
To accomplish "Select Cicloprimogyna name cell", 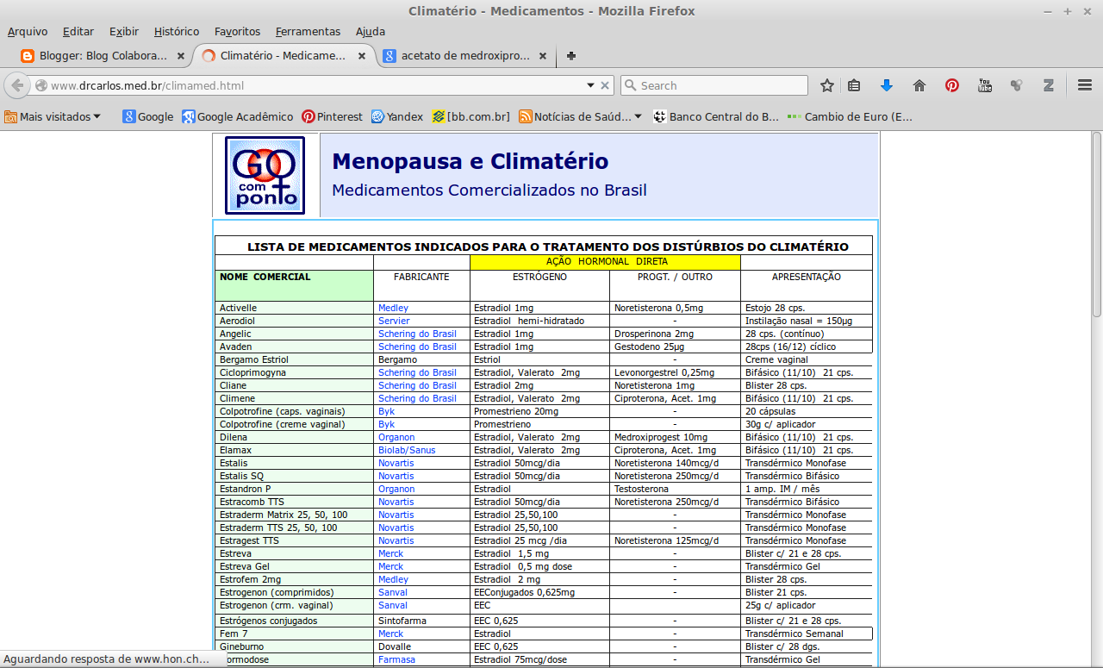I will (x=294, y=372).
